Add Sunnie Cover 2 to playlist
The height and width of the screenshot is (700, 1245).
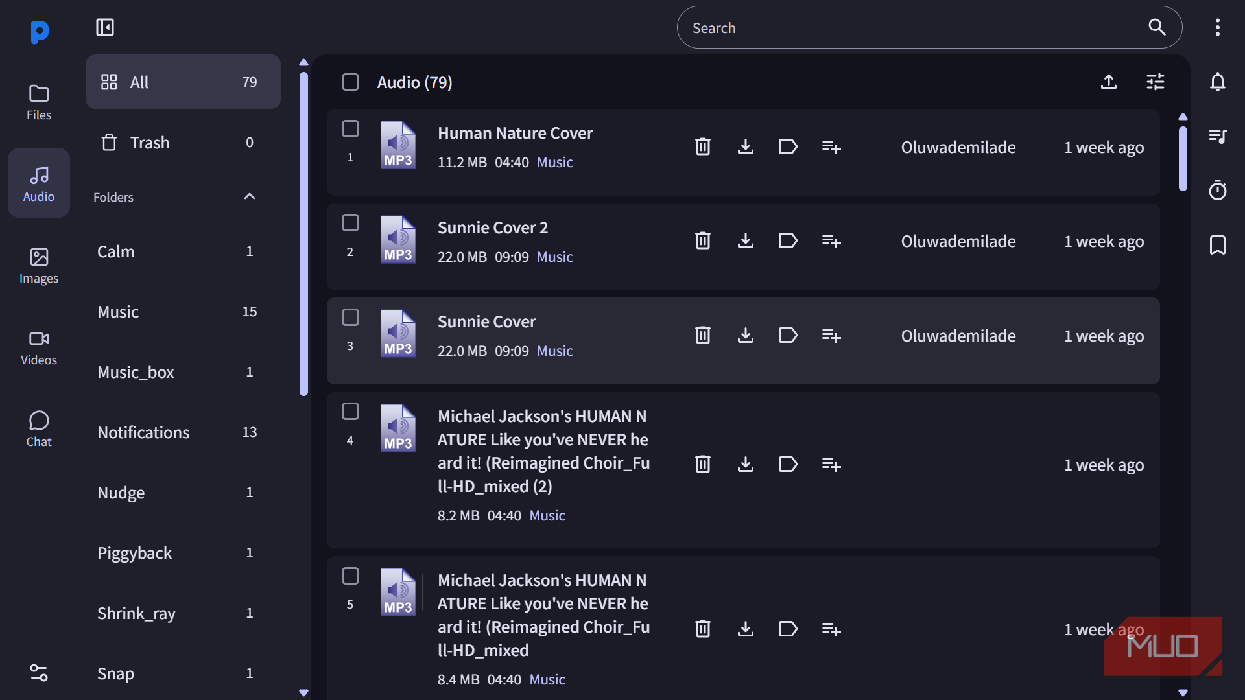point(831,240)
